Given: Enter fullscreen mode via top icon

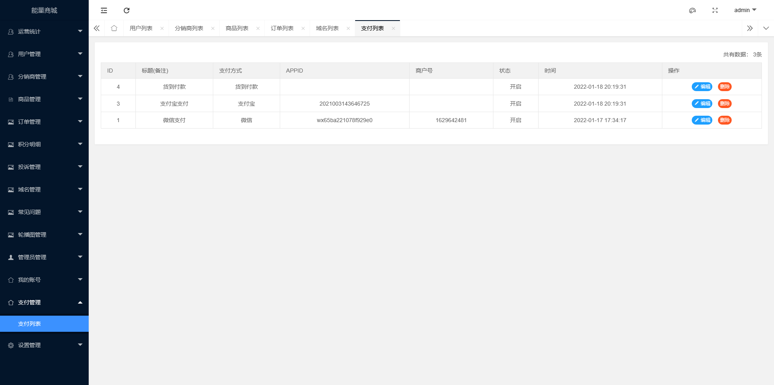Looking at the screenshot, I should tap(715, 10).
